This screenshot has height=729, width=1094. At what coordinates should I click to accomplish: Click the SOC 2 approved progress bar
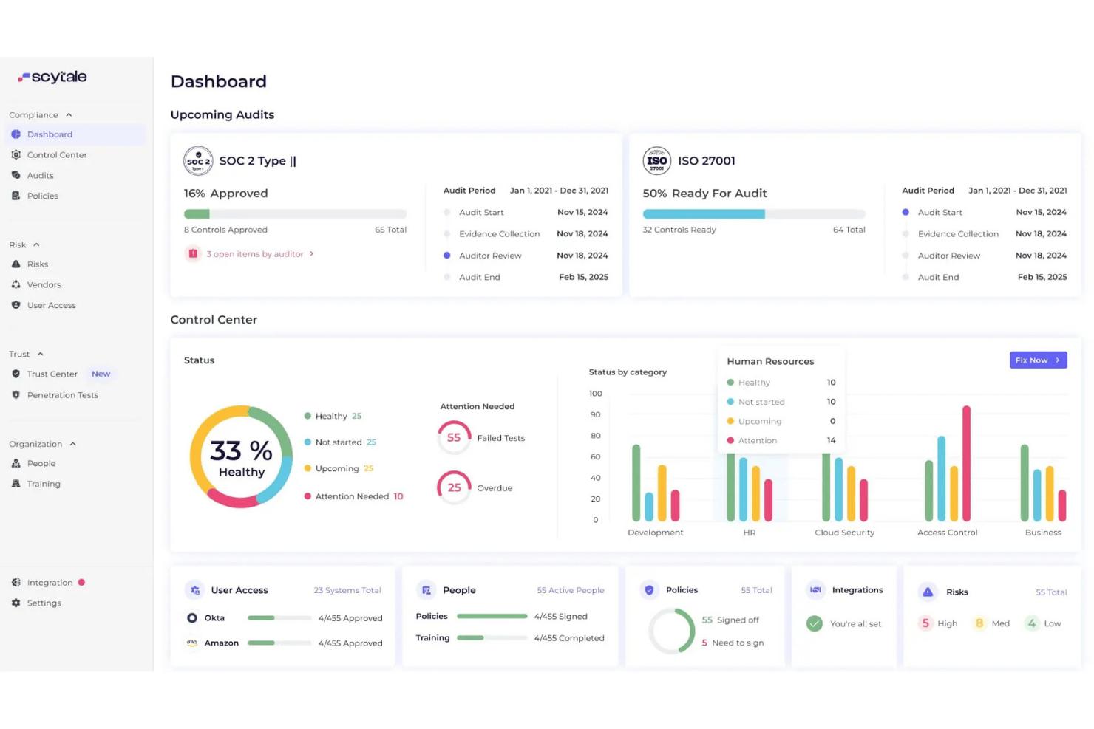pos(295,214)
